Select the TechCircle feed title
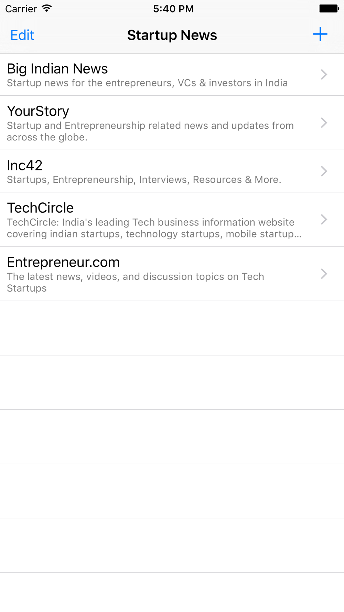This screenshot has width=344, height=612. [x=40, y=208]
